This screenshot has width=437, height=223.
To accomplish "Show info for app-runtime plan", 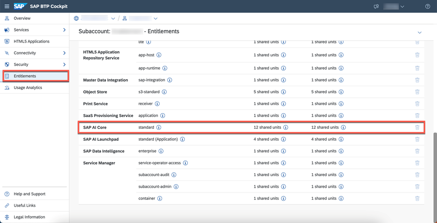I will click(x=165, y=68).
